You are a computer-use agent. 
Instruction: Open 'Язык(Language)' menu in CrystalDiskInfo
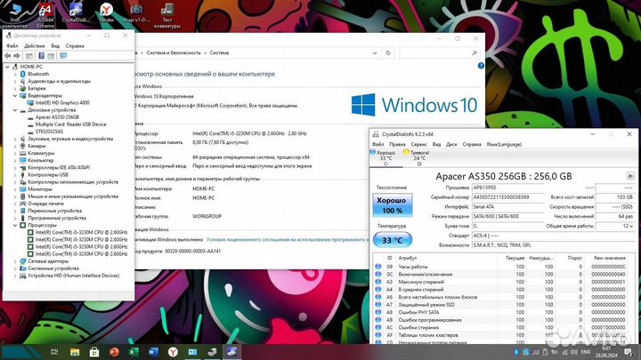[504, 145]
